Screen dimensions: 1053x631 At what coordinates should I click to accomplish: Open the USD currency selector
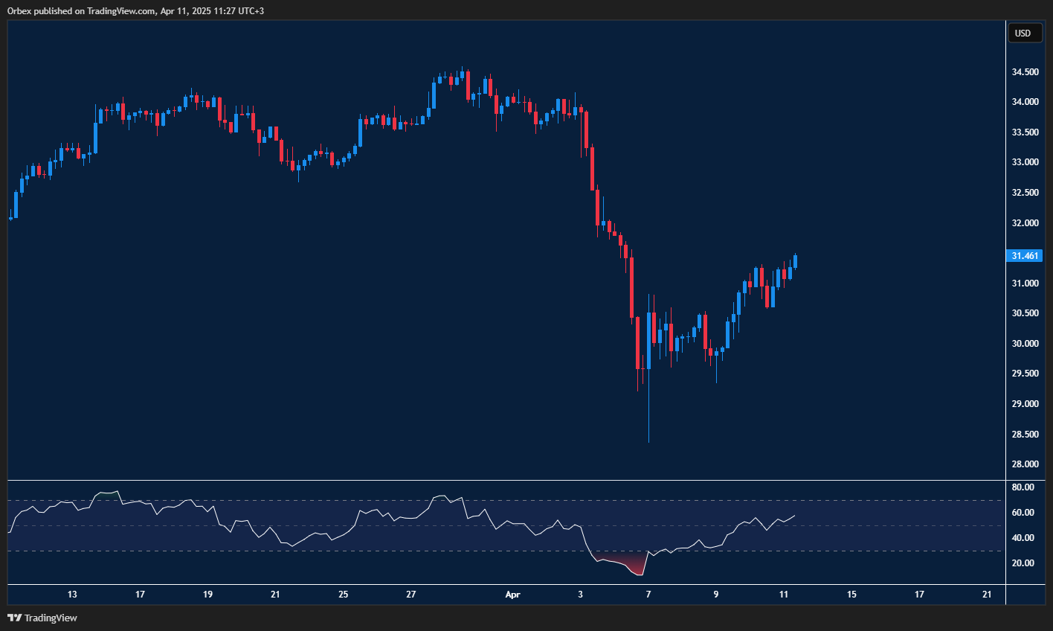tap(1023, 33)
